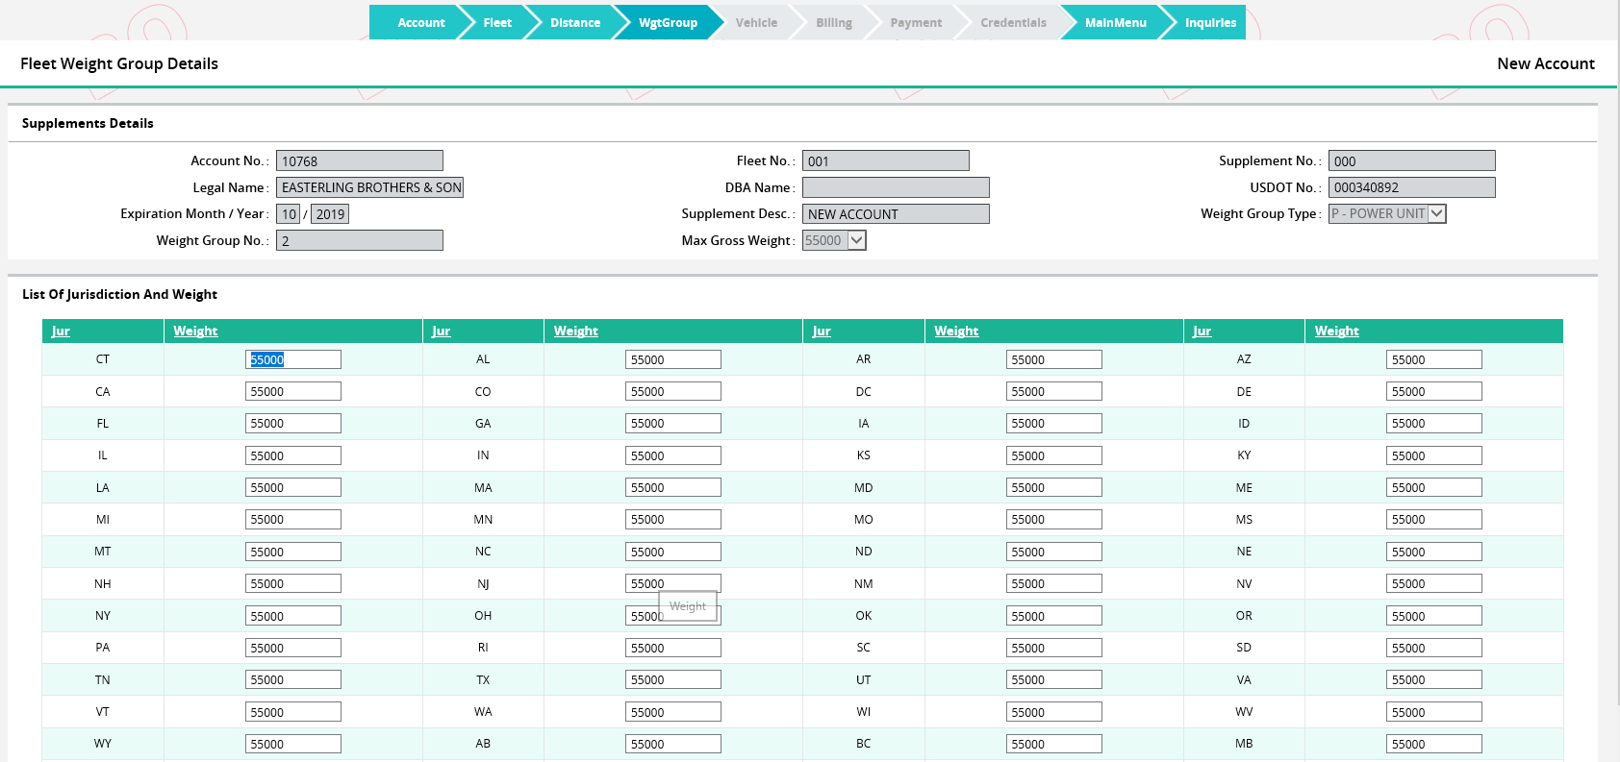Viewport: 1620px width, 762px height.
Task: Edit the NV weight field
Action: click(1434, 583)
